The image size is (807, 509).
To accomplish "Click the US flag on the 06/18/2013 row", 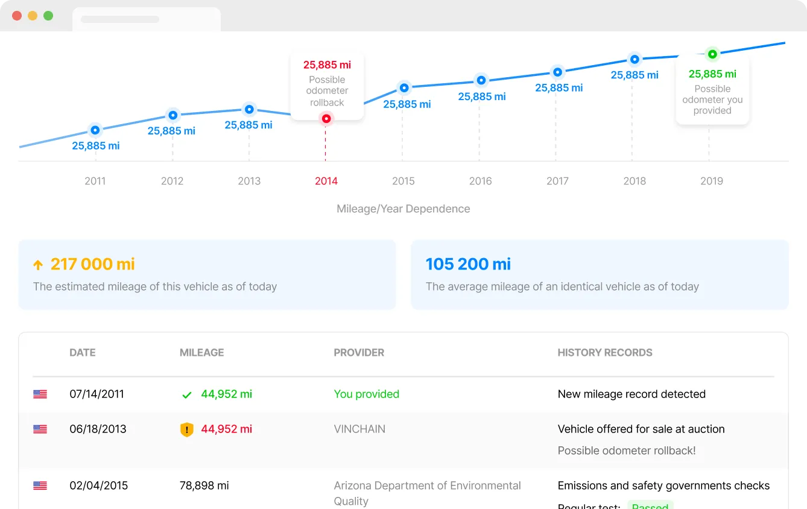I will pos(40,429).
